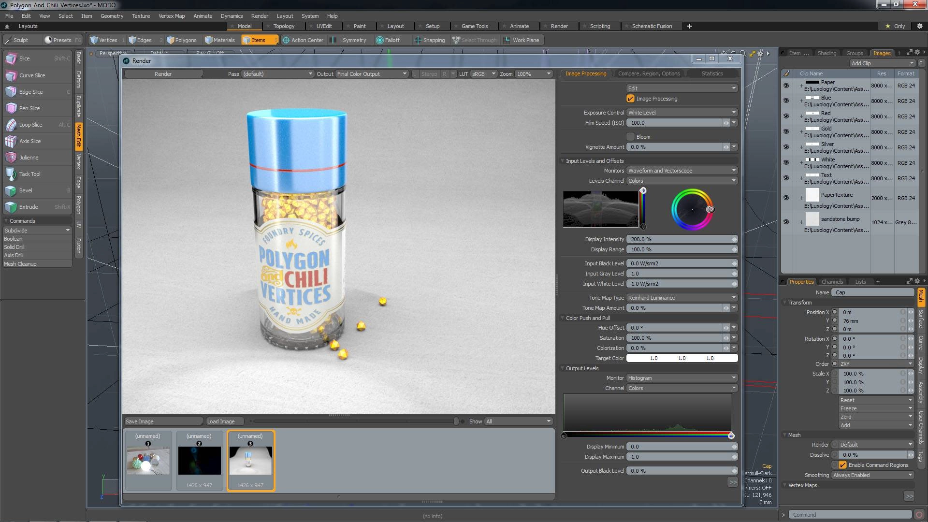Toggle Snapping
Viewport: 928px width, 522px height.
coord(430,40)
